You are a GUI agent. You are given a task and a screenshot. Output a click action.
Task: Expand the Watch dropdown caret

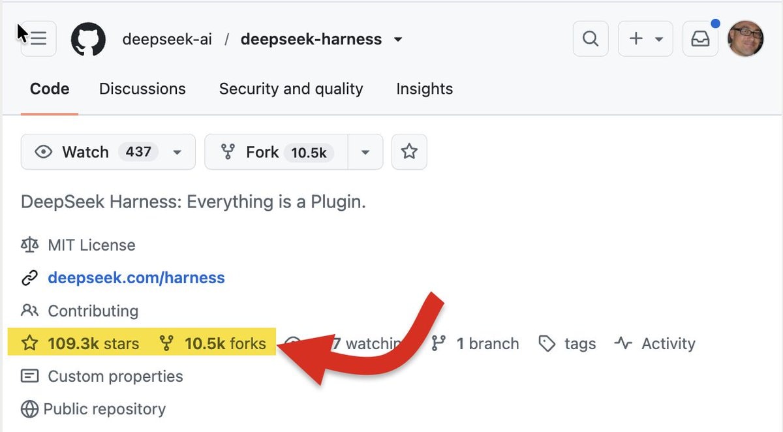point(177,153)
